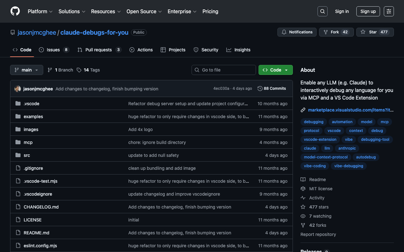Viewport: 404px width, 252px height.
Task: Star this repository
Action: (370, 32)
